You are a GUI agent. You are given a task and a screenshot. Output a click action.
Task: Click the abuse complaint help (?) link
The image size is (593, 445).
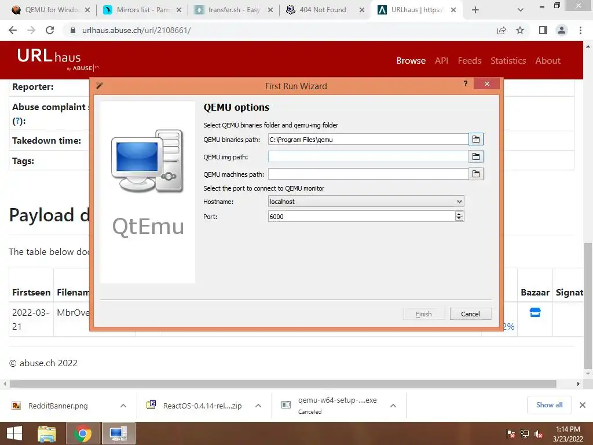tap(18, 121)
